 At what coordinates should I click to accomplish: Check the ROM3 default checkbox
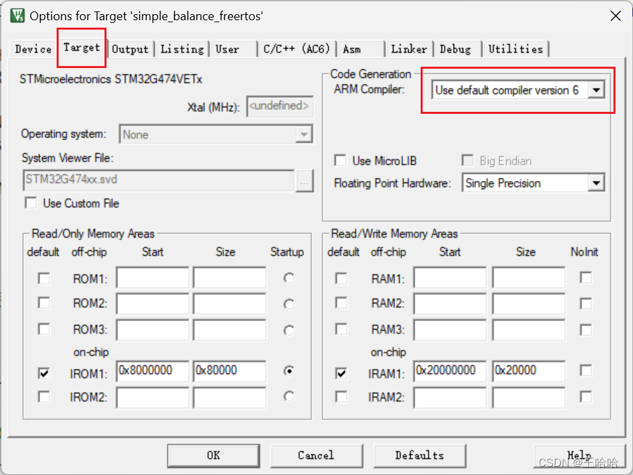point(44,329)
